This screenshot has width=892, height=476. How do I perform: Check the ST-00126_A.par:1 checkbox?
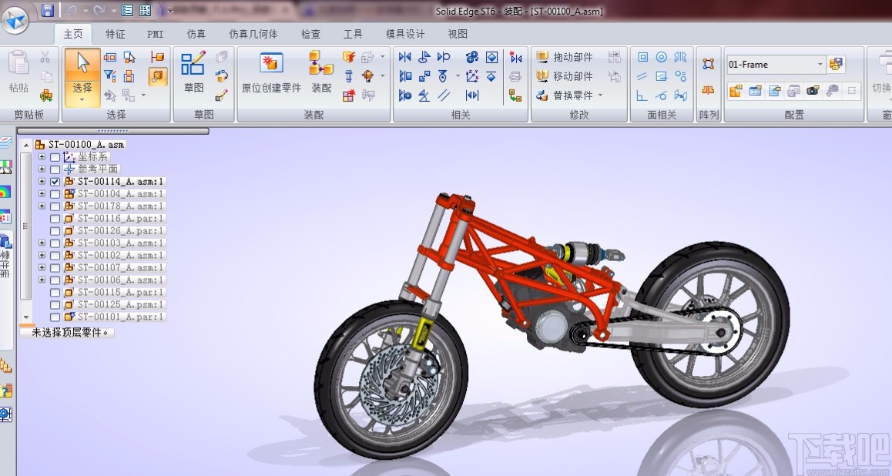point(55,231)
